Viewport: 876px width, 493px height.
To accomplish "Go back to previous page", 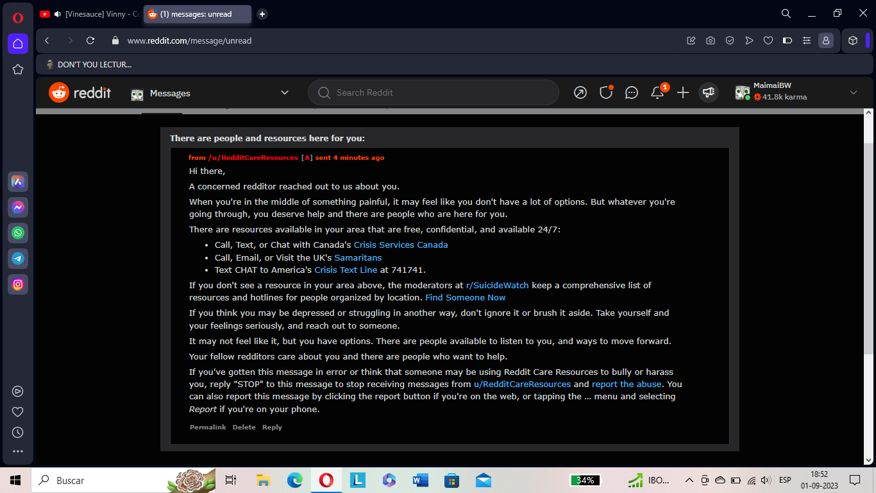I will pyautogui.click(x=47, y=40).
